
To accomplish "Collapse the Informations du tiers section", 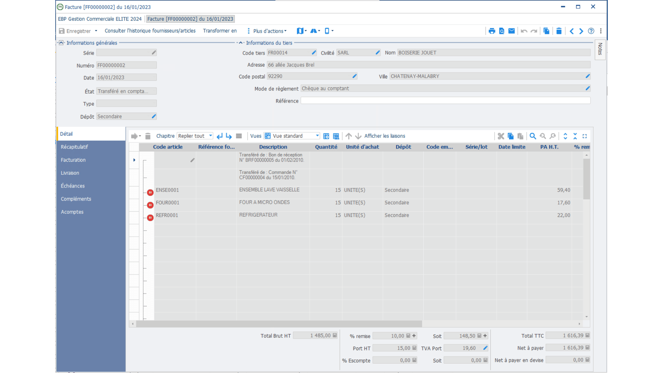I will (x=241, y=43).
